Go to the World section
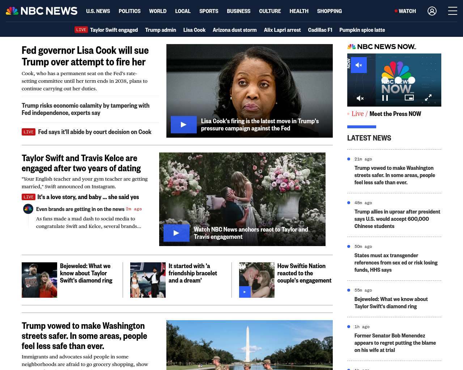Screen dimensions: 463x370 point(158,11)
